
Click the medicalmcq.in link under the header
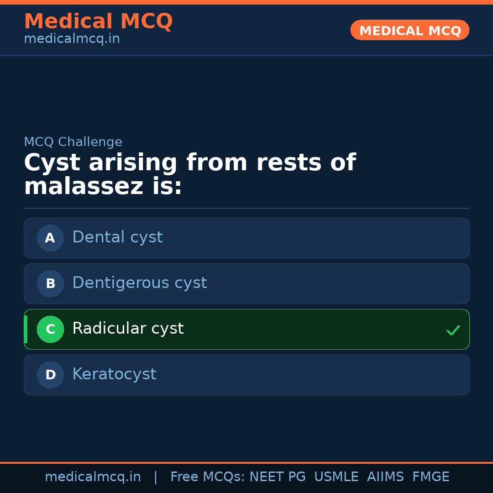click(x=72, y=38)
